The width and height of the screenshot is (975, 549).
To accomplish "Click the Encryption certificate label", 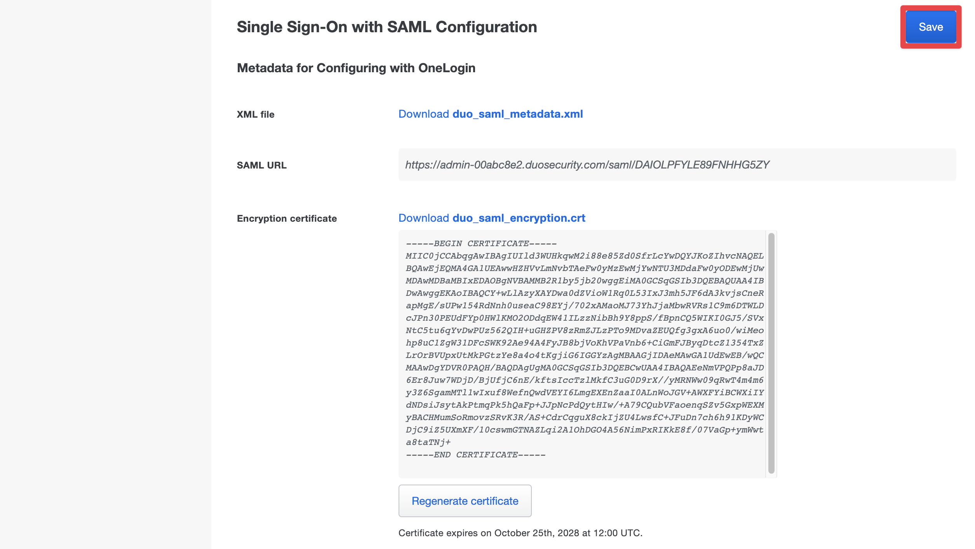I will 287,219.
